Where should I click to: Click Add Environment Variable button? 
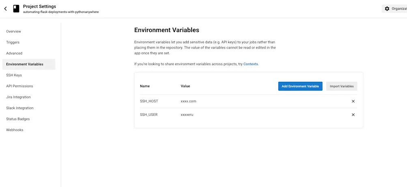300,86
